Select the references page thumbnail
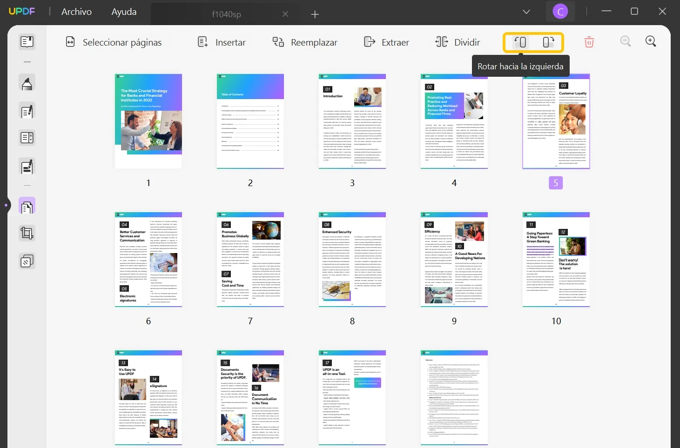Screen dimensions: 680x448 tap(454, 398)
